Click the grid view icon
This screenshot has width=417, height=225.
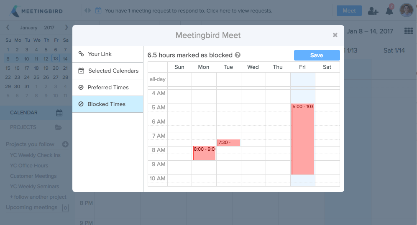tap(409, 31)
